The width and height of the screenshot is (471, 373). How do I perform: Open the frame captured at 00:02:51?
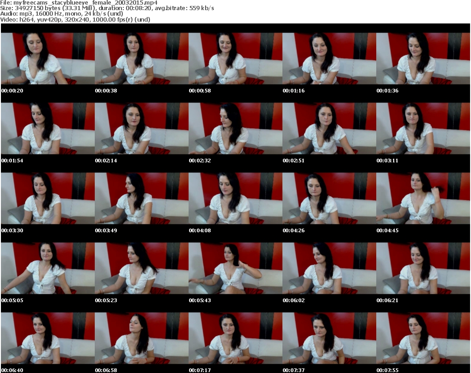pos(329,128)
